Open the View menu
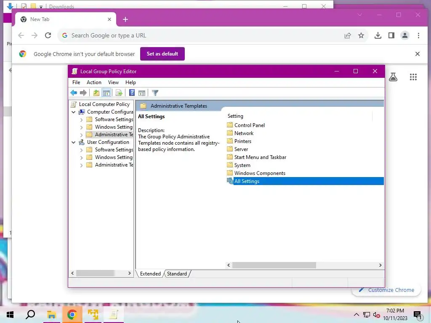The width and height of the screenshot is (431, 323). [x=113, y=82]
